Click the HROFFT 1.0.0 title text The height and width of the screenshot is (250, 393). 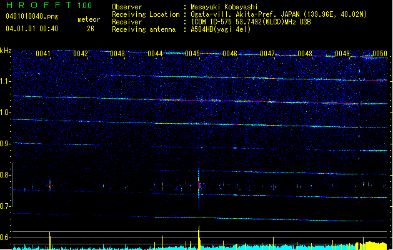[x=49, y=5]
